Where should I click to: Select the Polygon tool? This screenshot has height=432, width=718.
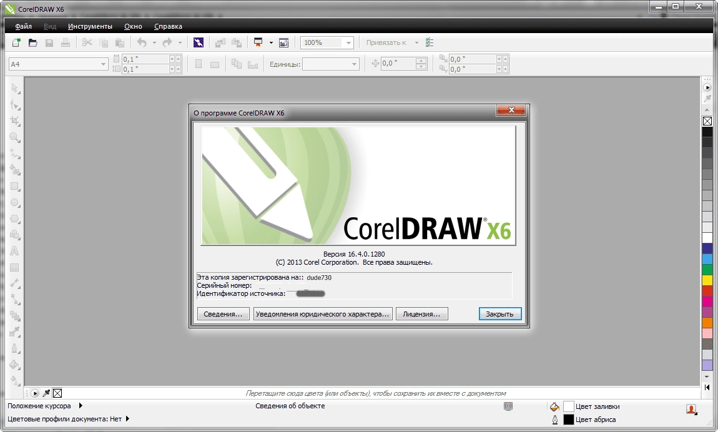[x=14, y=218]
